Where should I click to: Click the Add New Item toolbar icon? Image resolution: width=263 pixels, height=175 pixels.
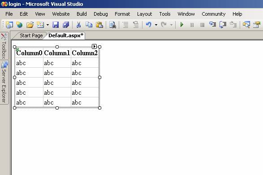pyautogui.click(x=40, y=25)
